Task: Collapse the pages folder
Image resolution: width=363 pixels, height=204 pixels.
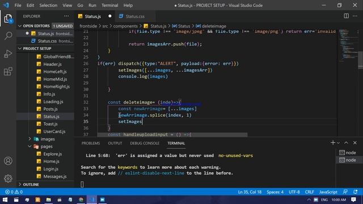Action: coord(29,146)
